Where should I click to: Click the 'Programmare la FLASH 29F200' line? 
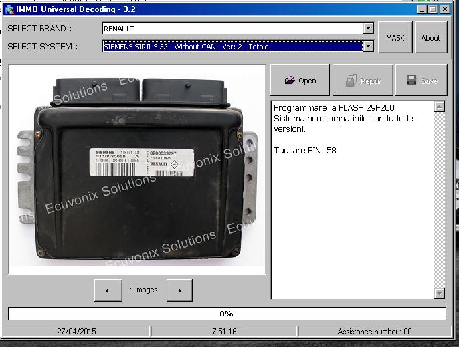coord(334,108)
